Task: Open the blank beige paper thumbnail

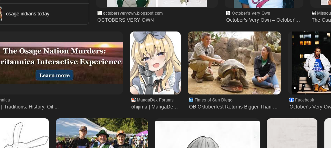Action: click(292, 133)
